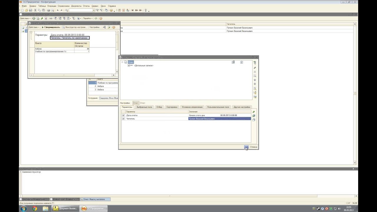Viewport: 377px width, 212px height.
Task: Click the Help question icon in report window toolbar
Action: (114, 27)
